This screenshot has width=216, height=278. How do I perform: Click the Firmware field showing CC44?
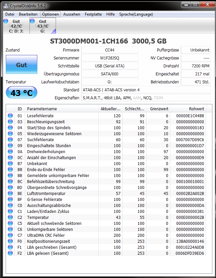(110, 50)
